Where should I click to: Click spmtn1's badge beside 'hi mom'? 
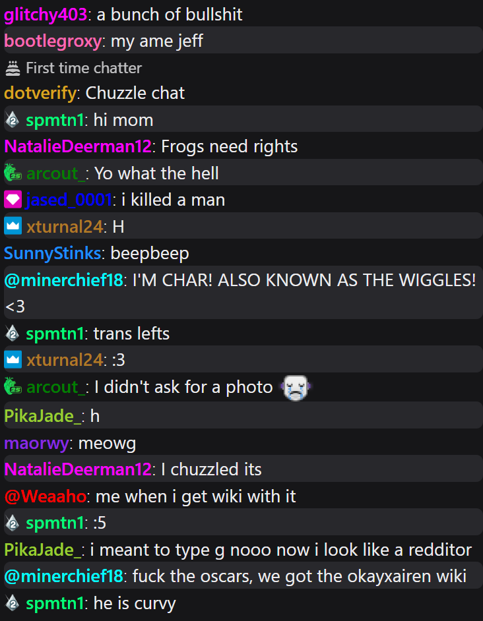coord(13,119)
